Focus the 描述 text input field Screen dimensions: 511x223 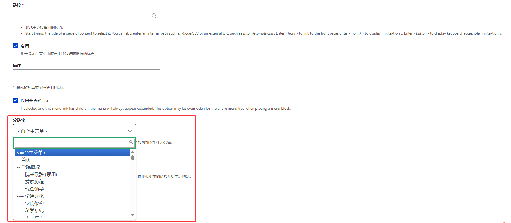pyautogui.click(x=86, y=76)
